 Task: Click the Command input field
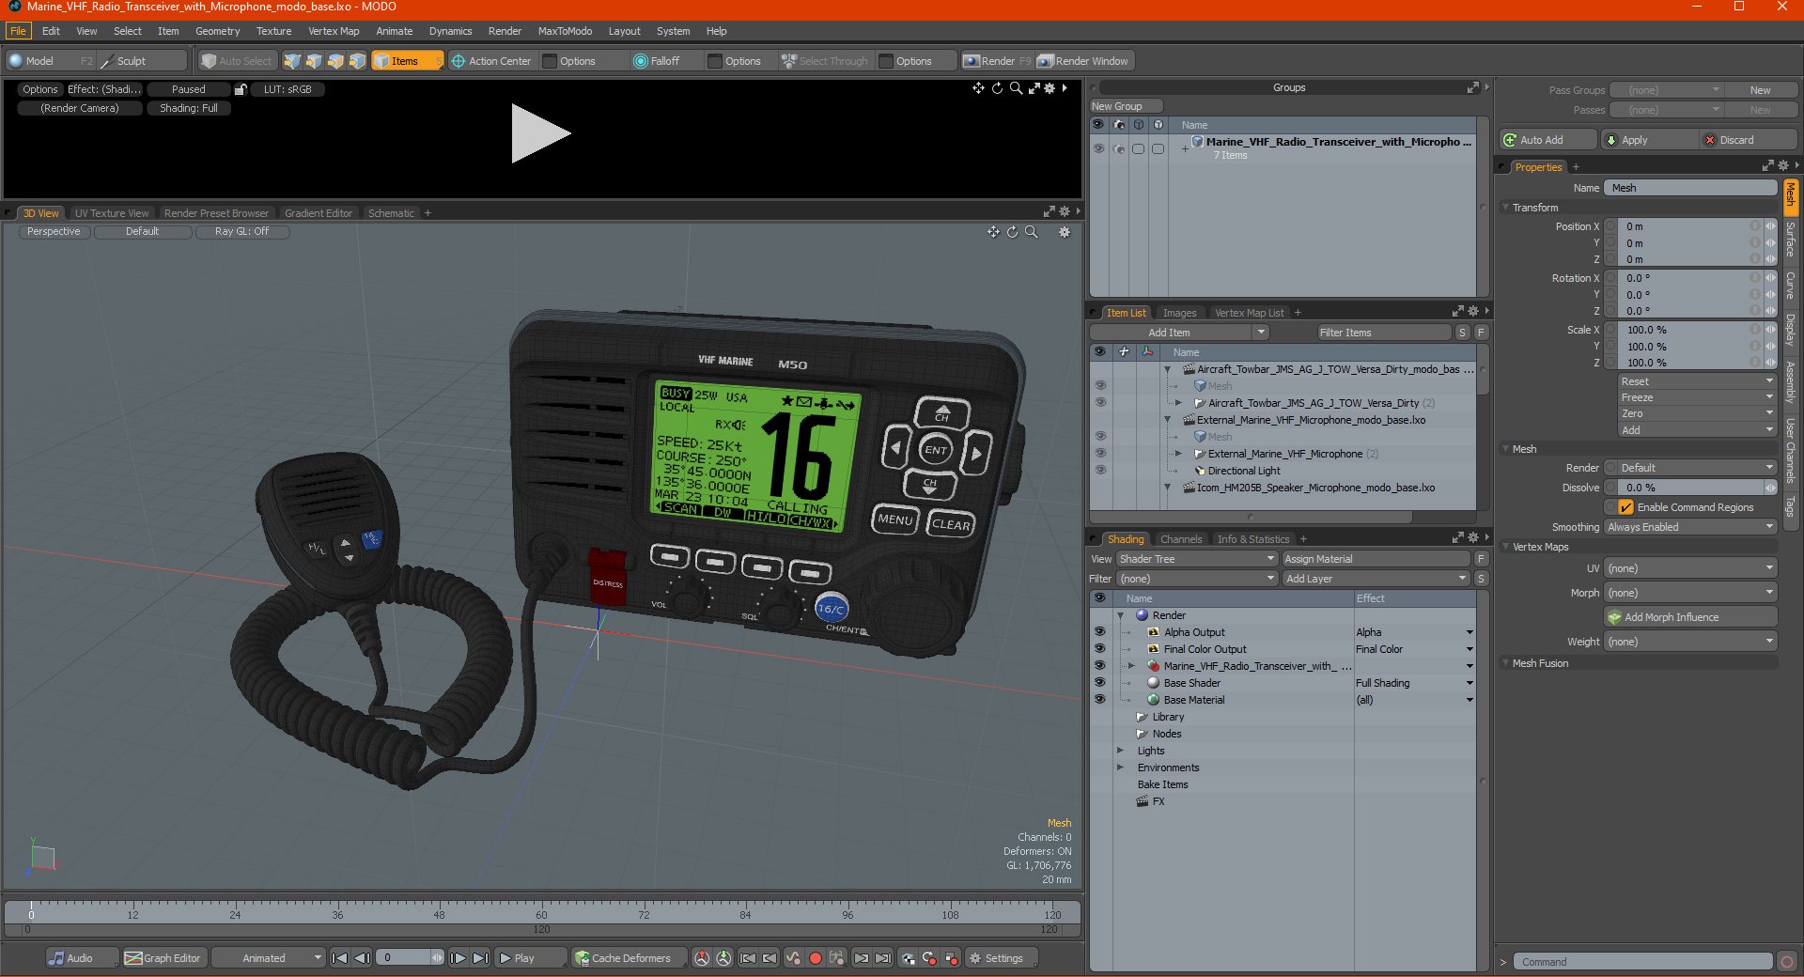(1642, 961)
